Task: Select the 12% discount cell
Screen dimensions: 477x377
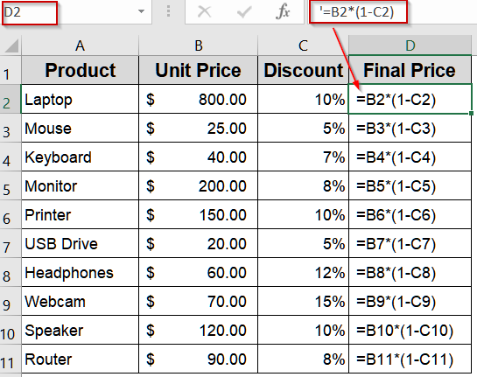Action: [x=303, y=272]
